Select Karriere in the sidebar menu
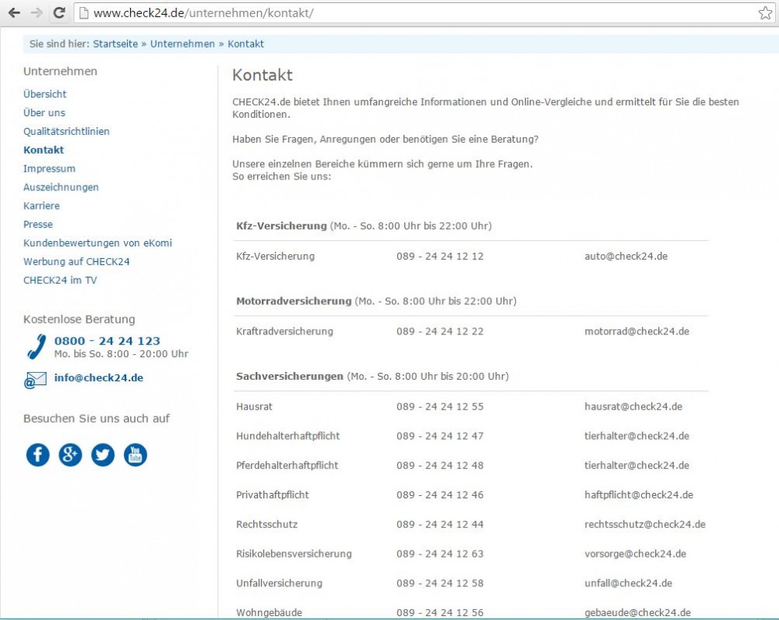This screenshot has width=779, height=620. pyautogui.click(x=41, y=206)
